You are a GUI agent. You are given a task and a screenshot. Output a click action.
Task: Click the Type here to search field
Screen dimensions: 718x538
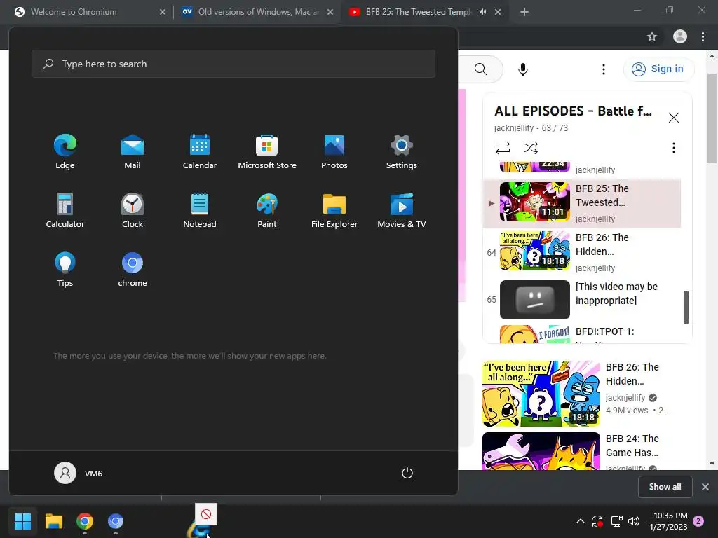click(233, 64)
